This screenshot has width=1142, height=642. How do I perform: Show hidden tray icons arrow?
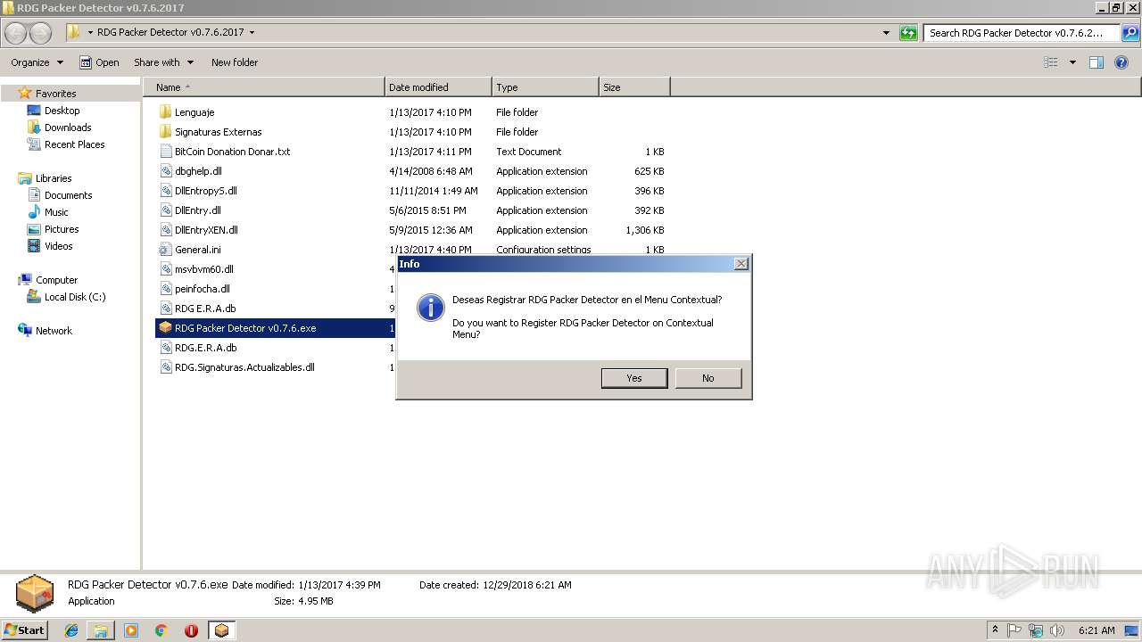tap(995, 630)
